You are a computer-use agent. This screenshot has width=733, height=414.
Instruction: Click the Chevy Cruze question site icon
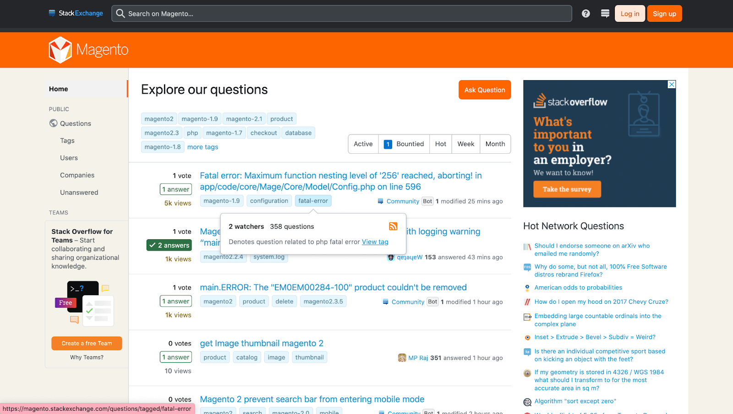(527, 302)
